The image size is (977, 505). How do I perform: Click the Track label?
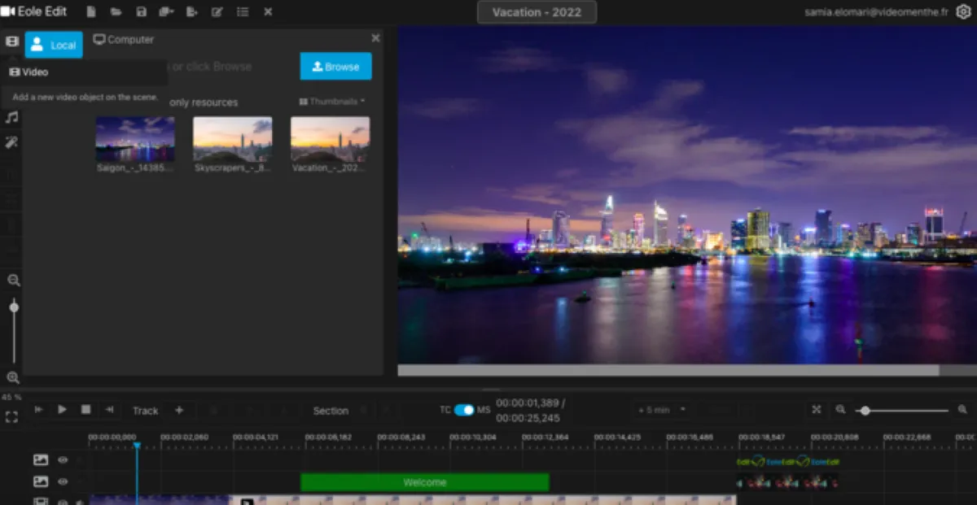[x=146, y=411]
